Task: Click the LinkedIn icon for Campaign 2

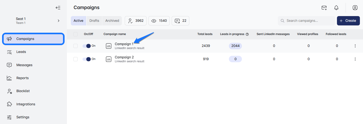Action: click(109, 59)
